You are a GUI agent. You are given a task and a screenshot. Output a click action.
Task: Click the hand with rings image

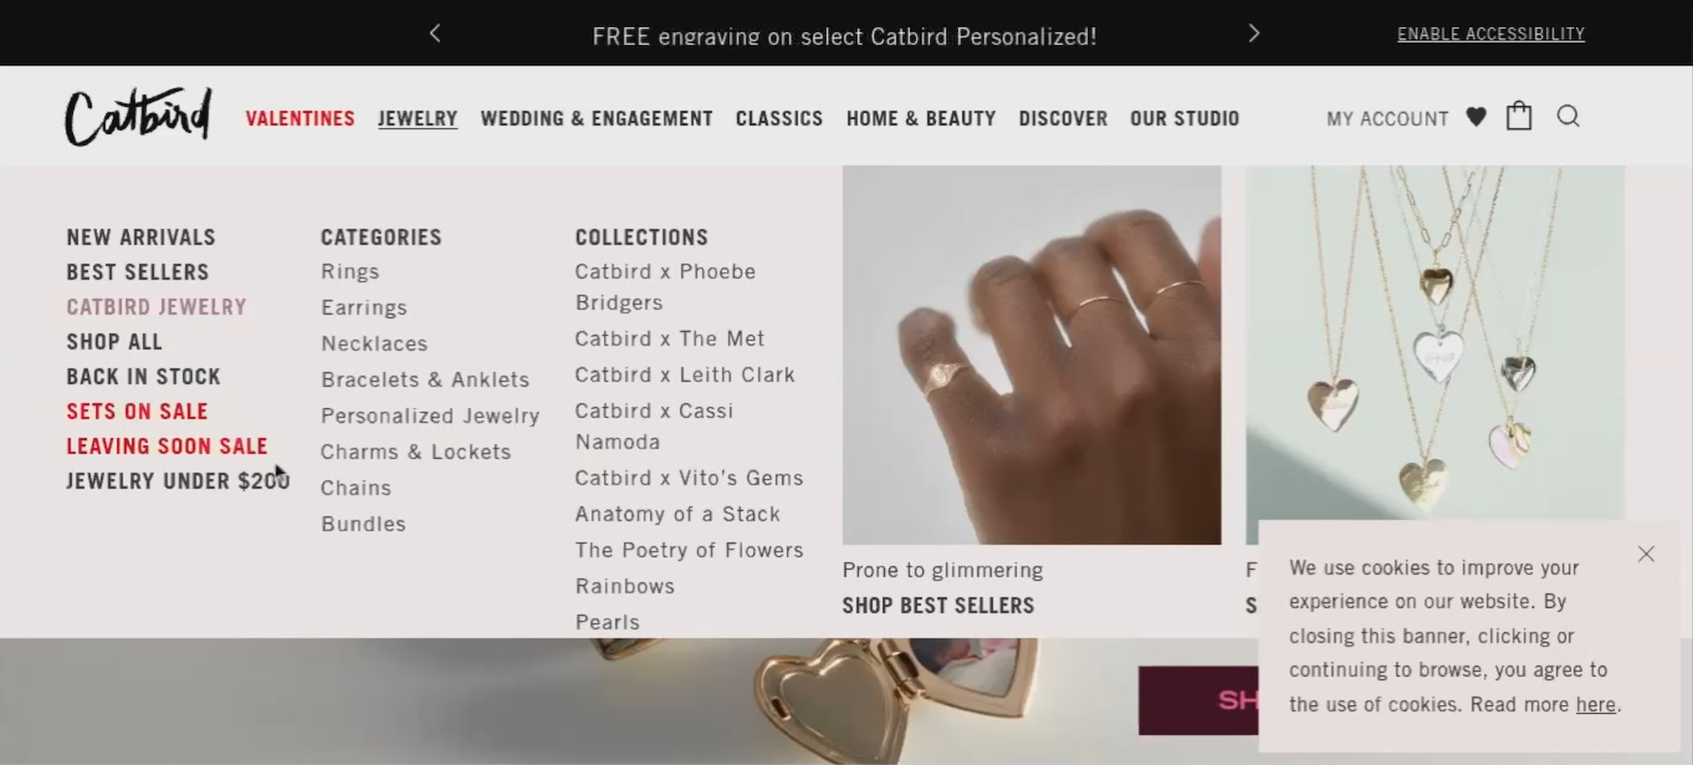pos(1031,355)
